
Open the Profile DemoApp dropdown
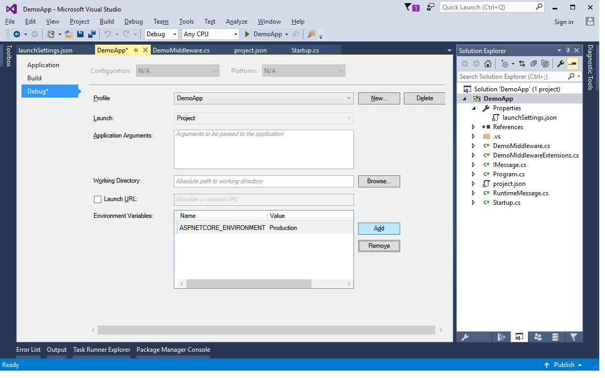pyautogui.click(x=264, y=98)
